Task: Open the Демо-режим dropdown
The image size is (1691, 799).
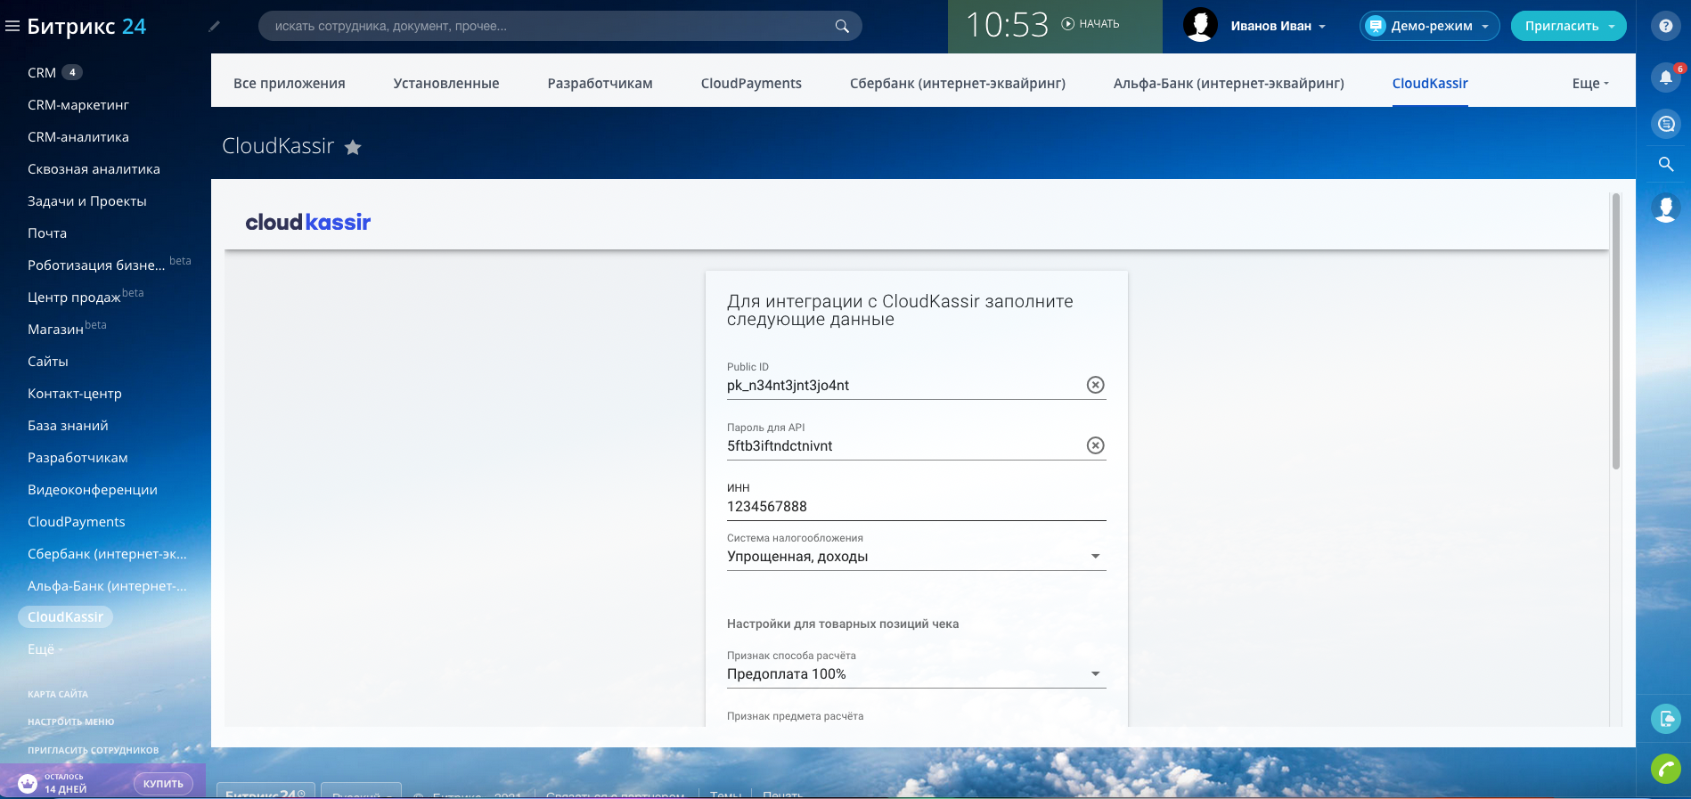Action: click(x=1429, y=27)
